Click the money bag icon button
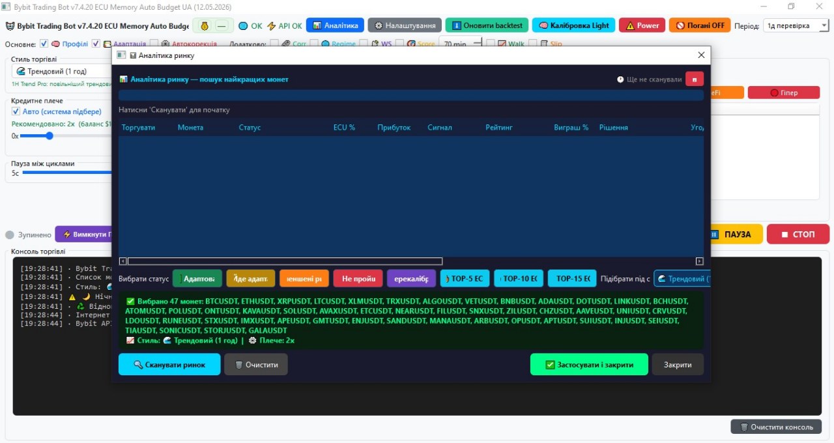 pyautogui.click(x=205, y=26)
